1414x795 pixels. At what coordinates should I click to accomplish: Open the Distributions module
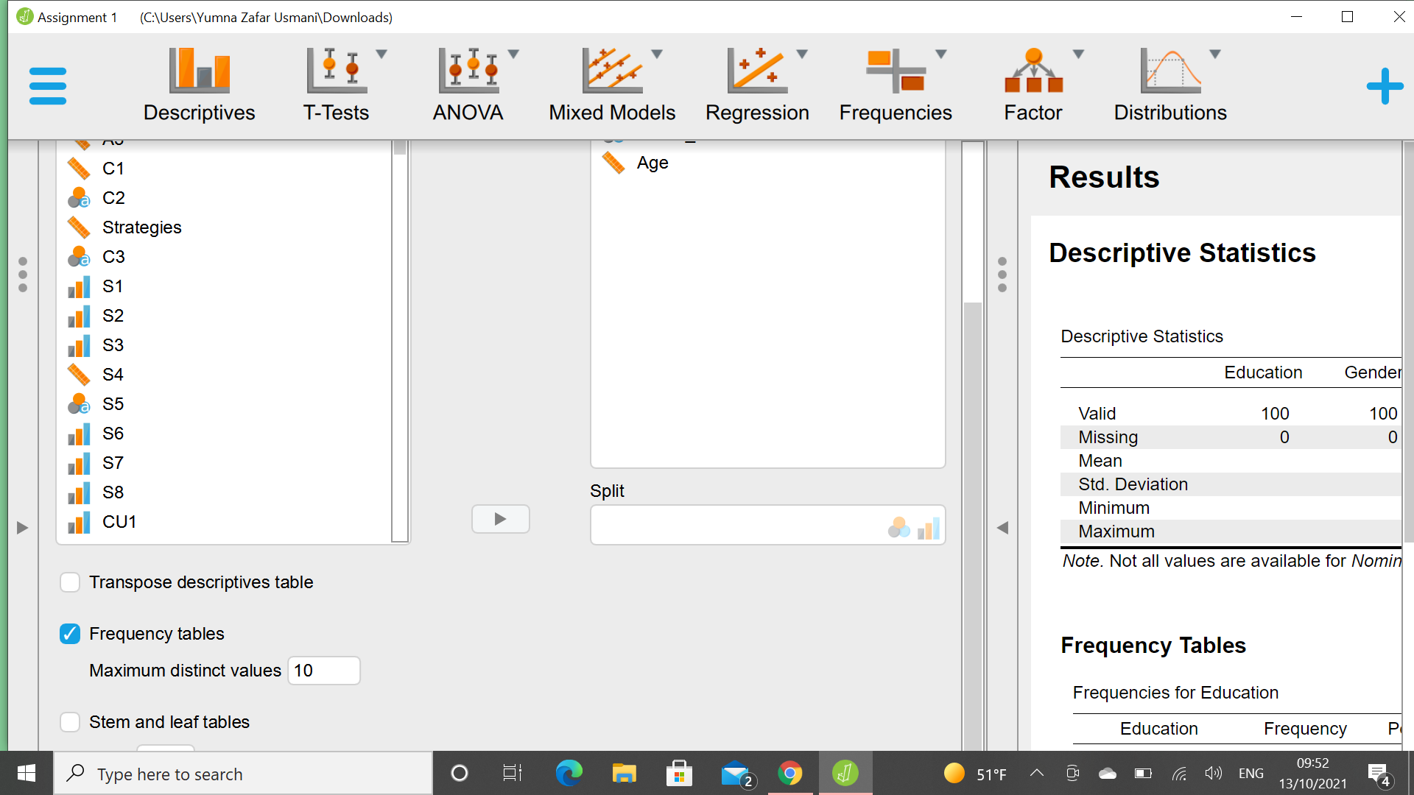point(1169,83)
